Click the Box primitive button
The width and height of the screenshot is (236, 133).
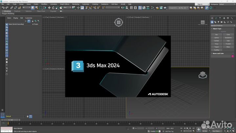click(x=217, y=35)
